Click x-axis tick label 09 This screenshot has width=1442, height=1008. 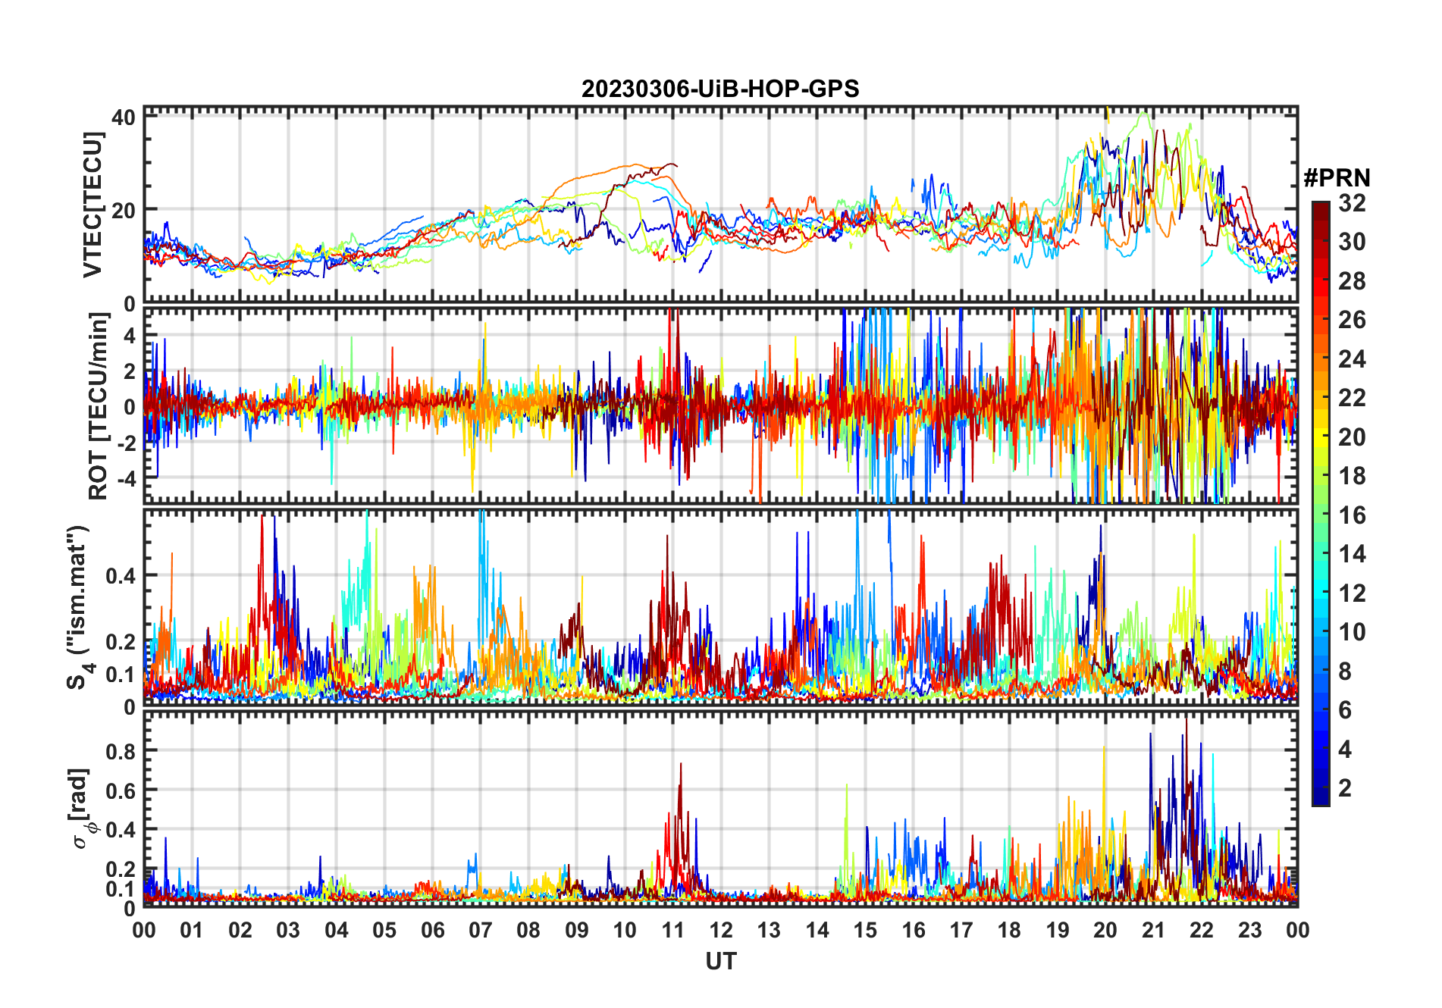click(x=576, y=930)
